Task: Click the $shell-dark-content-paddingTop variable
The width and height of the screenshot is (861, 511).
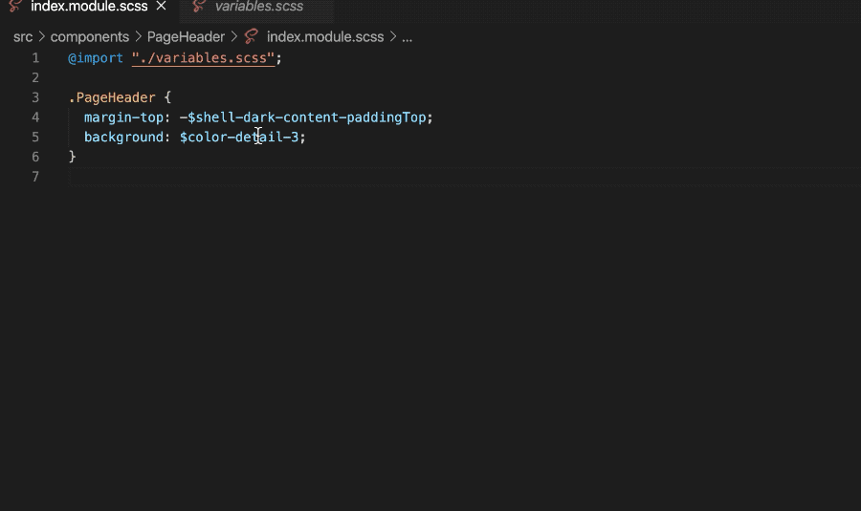Action: coord(306,117)
